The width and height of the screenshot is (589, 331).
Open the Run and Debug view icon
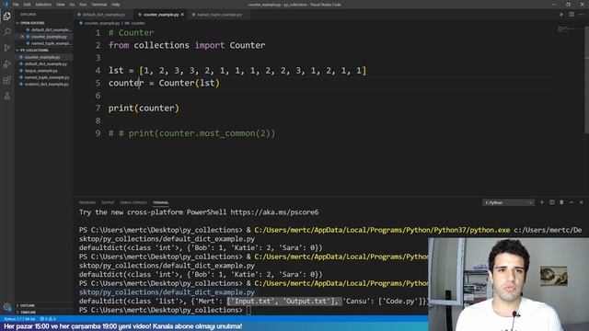tap(6, 64)
